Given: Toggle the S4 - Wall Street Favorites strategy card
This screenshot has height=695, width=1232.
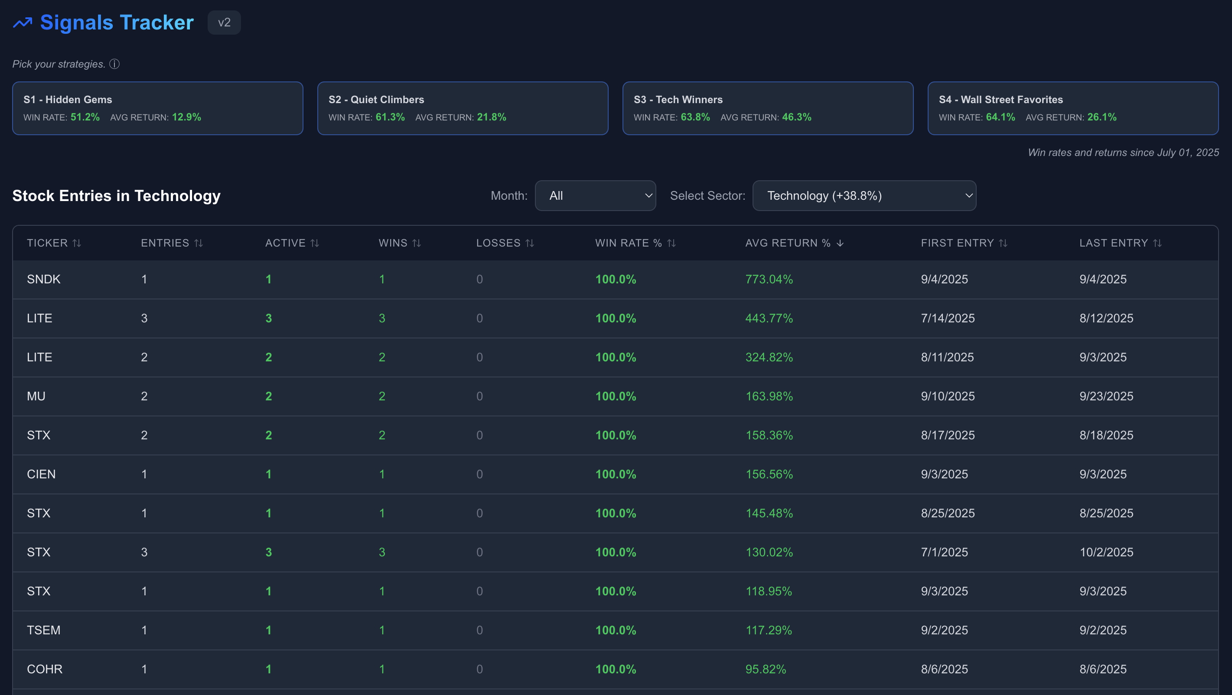Looking at the screenshot, I should pyautogui.click(x=1073, y=108).
